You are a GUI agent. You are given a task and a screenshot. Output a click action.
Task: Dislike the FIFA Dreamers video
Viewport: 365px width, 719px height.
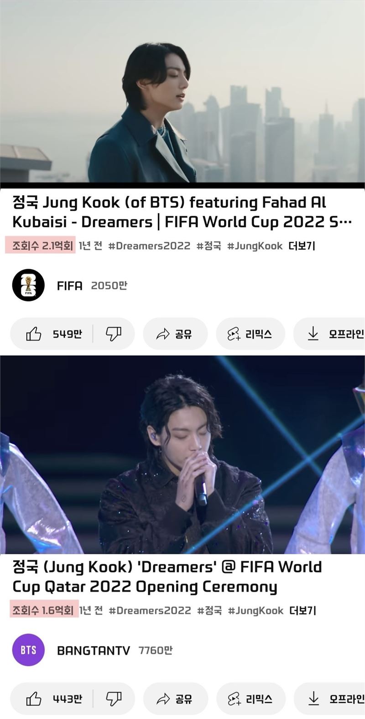(114, 334)
